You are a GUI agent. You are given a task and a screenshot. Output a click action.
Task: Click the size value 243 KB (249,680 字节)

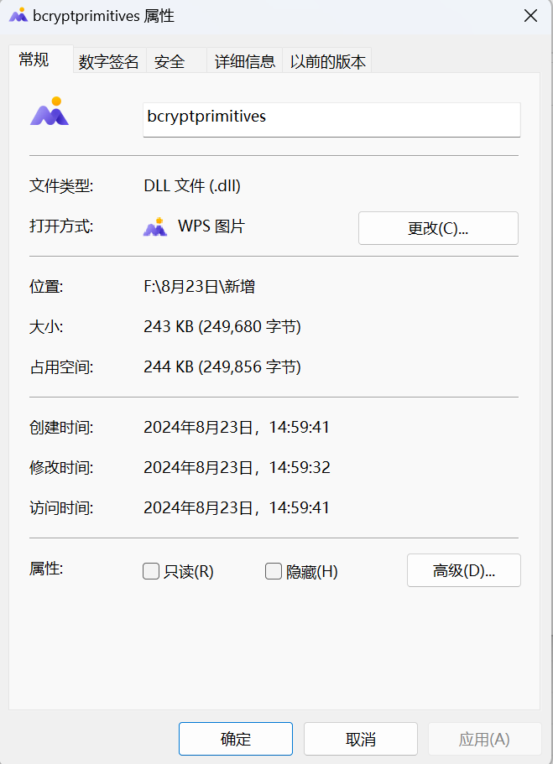coord(222,326)
